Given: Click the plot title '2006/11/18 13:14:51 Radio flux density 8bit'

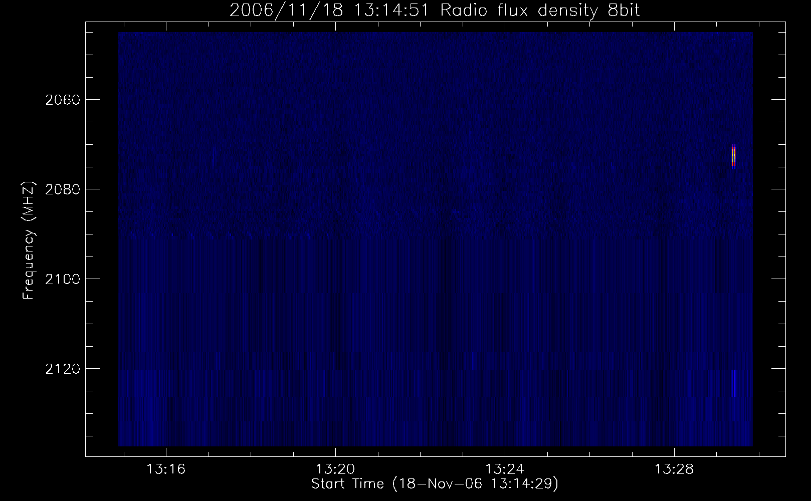Looking at the screenshot, I should [435, 10].
